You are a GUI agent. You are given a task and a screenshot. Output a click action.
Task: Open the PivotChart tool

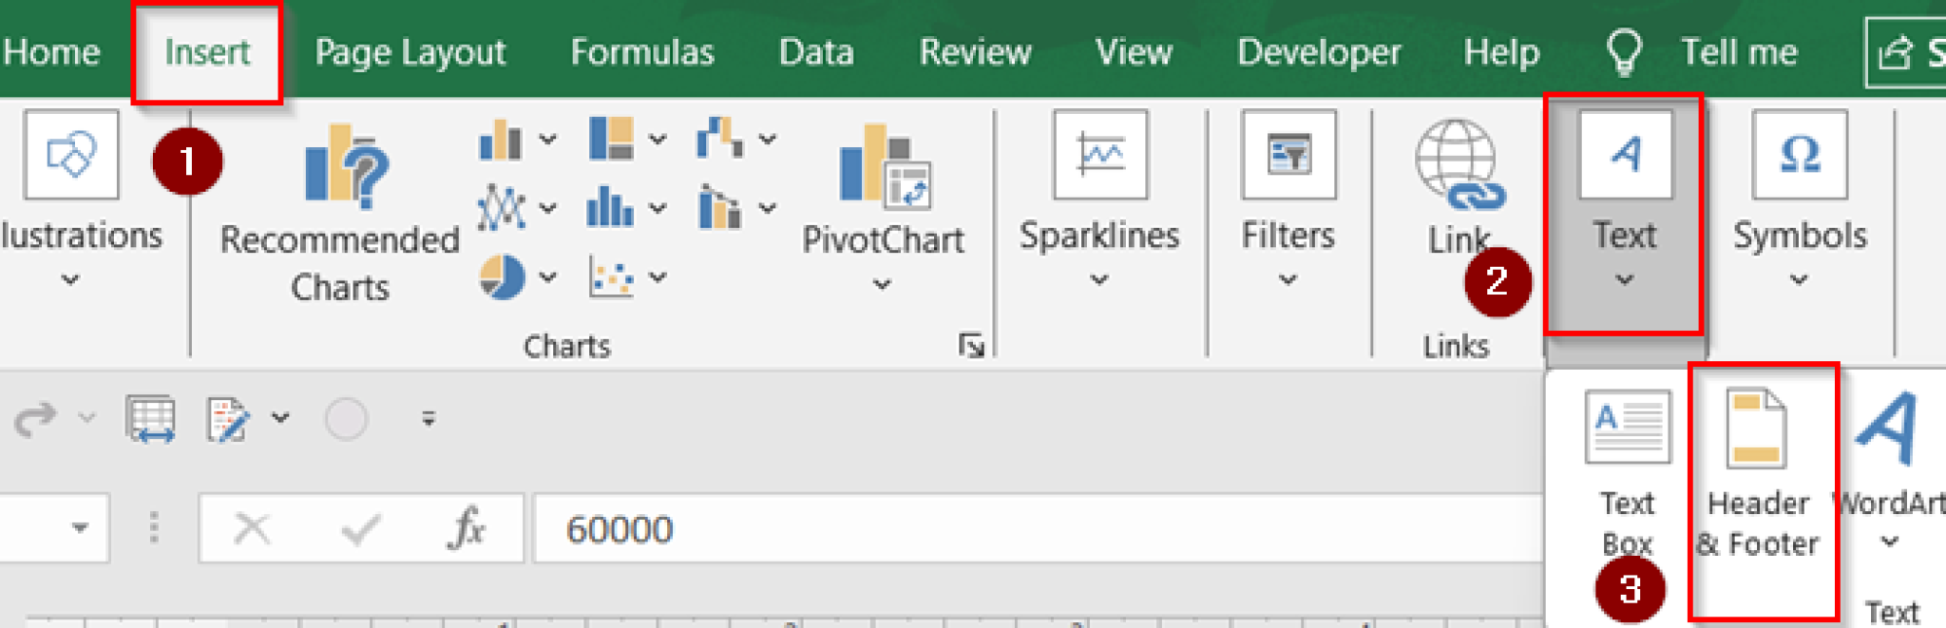coord(884,169)
